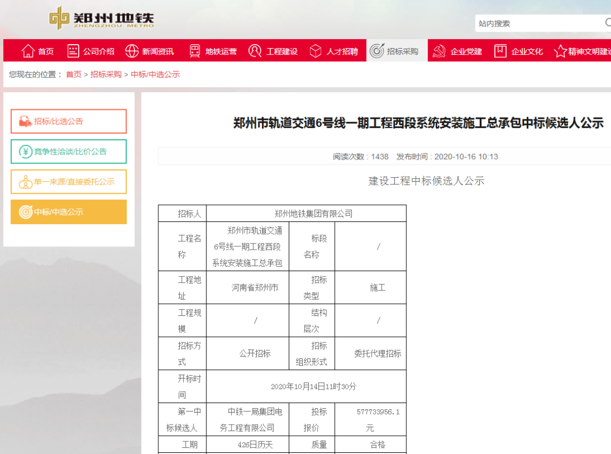
Task: Click the target icon for 招标采购
Action: 377,51
